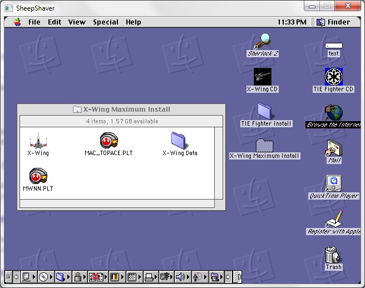Select the X-Wing Maximum Install desktop folder
Screen dimensions: 365x288
point(264,149)
